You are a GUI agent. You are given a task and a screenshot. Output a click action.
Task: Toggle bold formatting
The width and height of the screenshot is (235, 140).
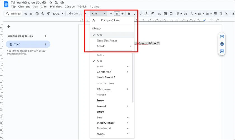129,14
